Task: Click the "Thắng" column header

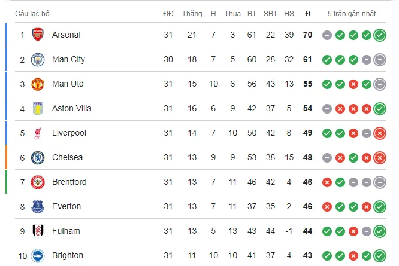Action: [x=192, y=13]
